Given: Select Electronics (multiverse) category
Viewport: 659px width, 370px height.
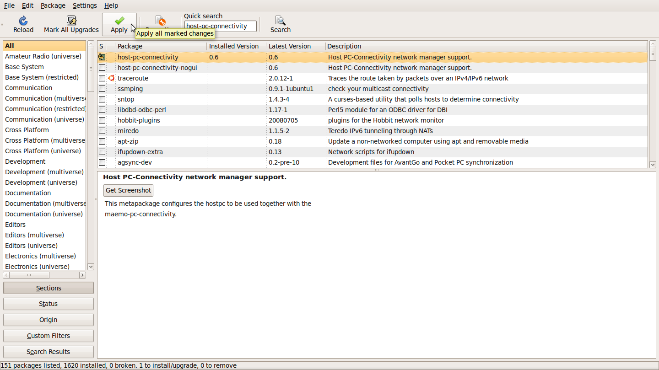Looking at the screenshot, I should [44, 256].
